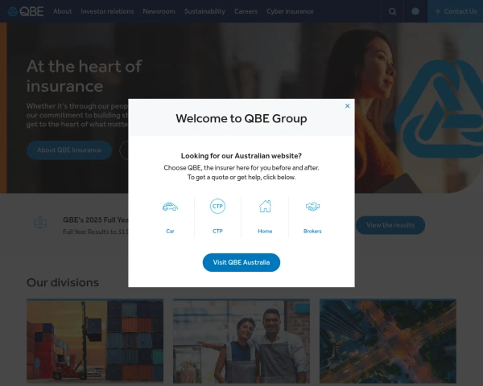483x386 pixels.
Task: Click the View the results button
Action: (x=390, y=225)
